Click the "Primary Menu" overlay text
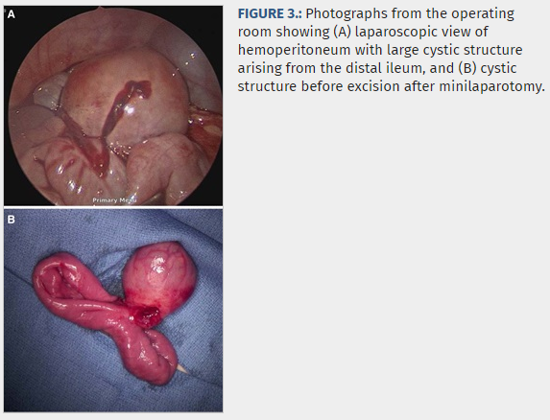Image resolution: width=550 pixels, height=420 pixels. [x=114, y=200]
